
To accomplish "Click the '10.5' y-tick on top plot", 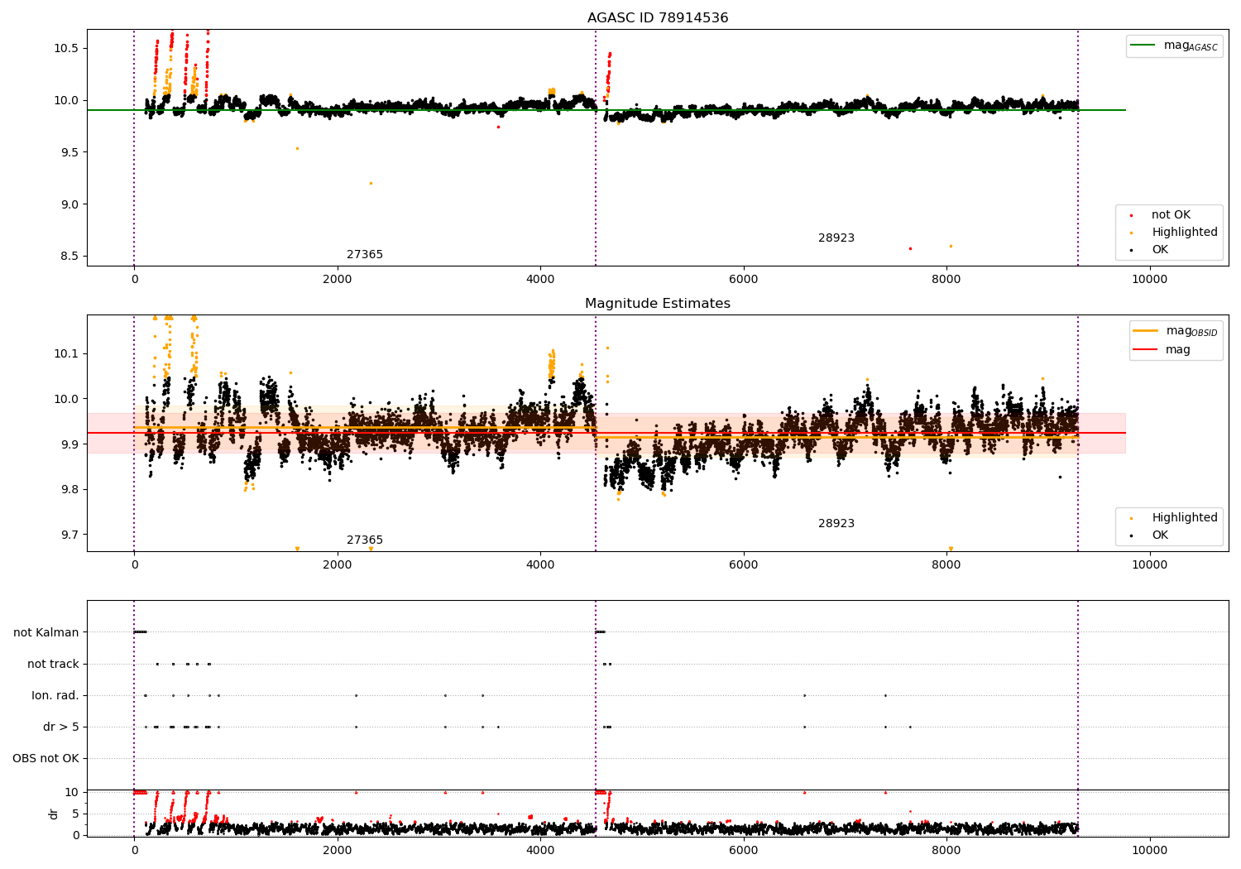I will coord(65,48).
